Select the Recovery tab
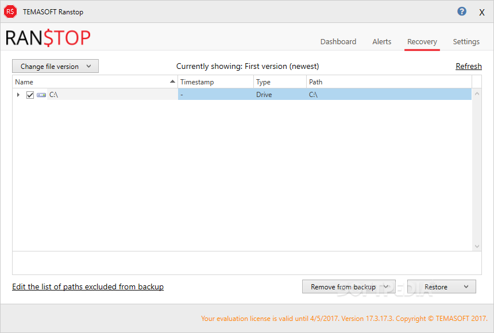Image resolution: width=494 pixels, height=333 pixels. (422, 41)
